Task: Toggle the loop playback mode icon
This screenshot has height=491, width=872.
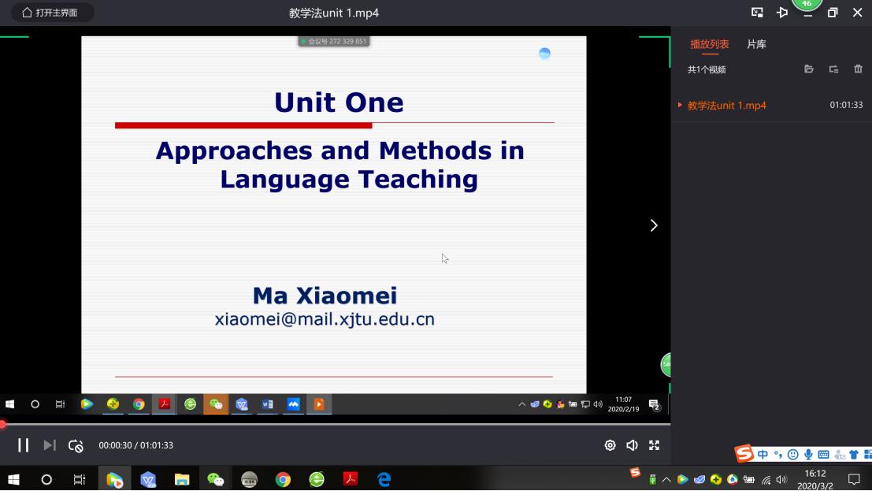Action: tap(76, 446)
